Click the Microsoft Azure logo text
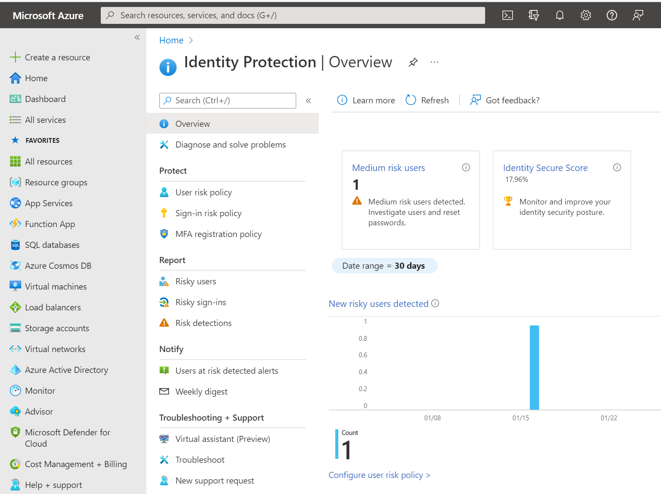 point(48,16)
